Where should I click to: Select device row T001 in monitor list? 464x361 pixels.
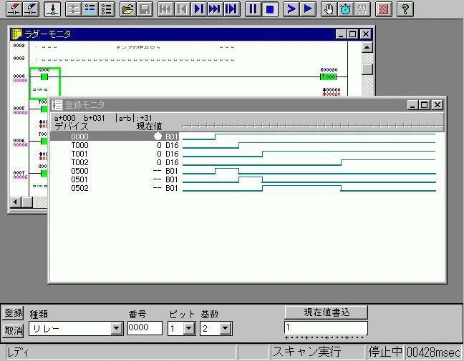(79, 154)
